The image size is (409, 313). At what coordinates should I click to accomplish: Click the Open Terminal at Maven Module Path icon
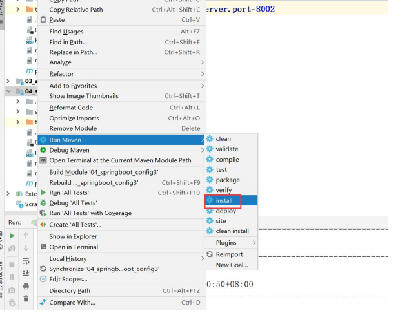pos(43,160)
